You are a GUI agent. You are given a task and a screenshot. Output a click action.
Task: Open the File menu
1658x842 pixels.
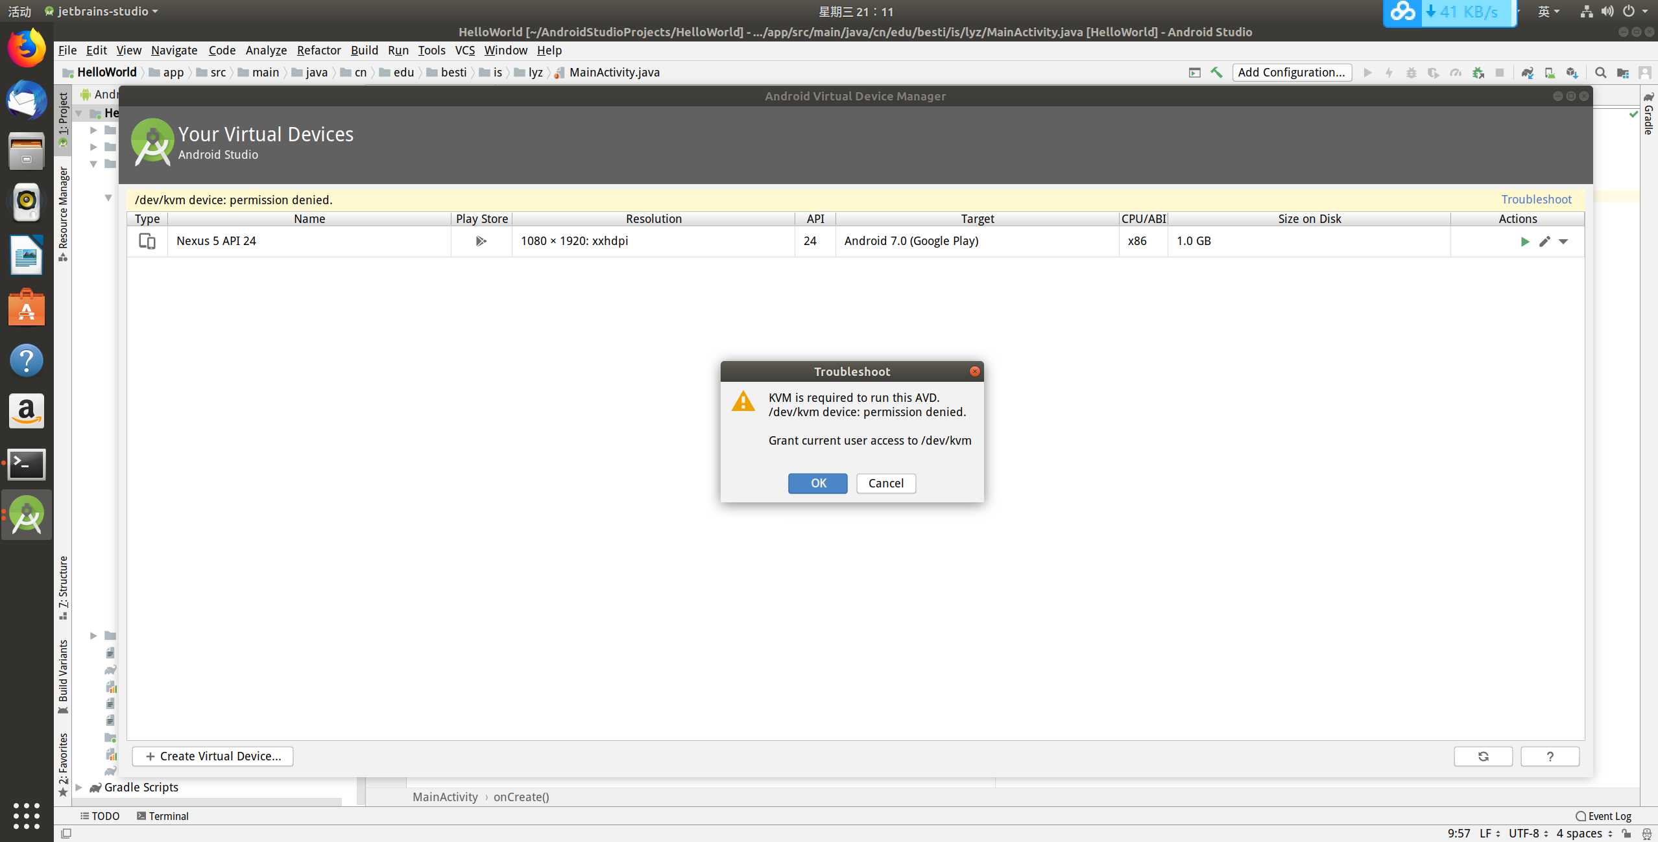coord(67,51)
